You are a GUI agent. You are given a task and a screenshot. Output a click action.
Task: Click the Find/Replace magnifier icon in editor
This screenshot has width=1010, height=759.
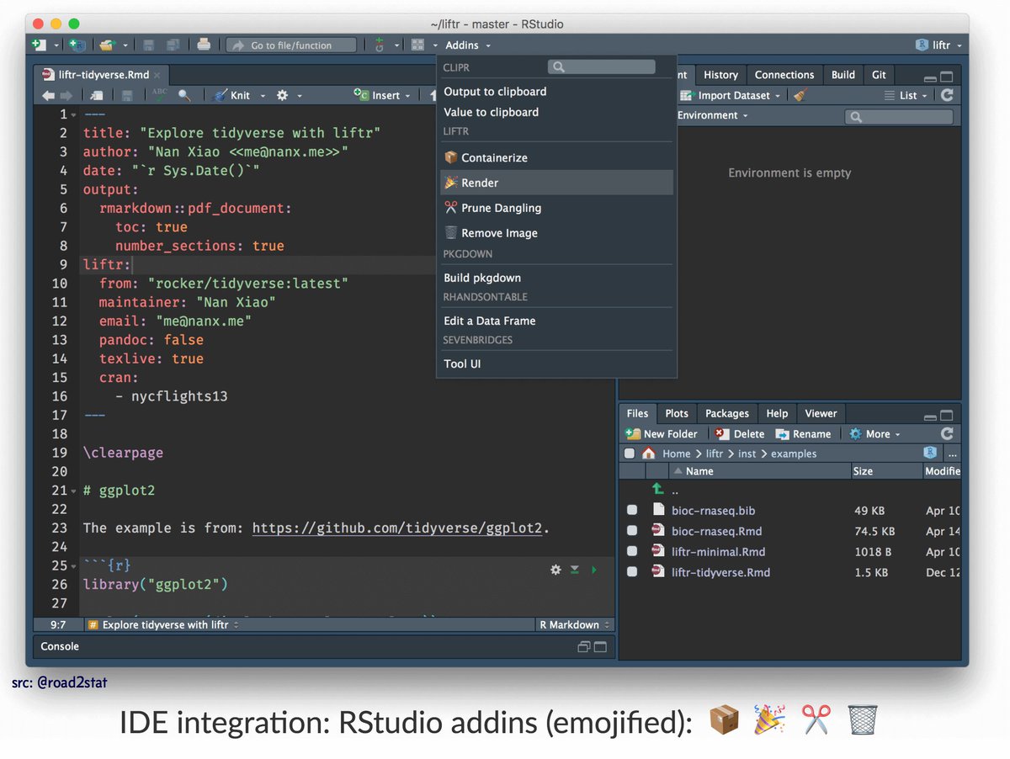[x=184, y=96]
